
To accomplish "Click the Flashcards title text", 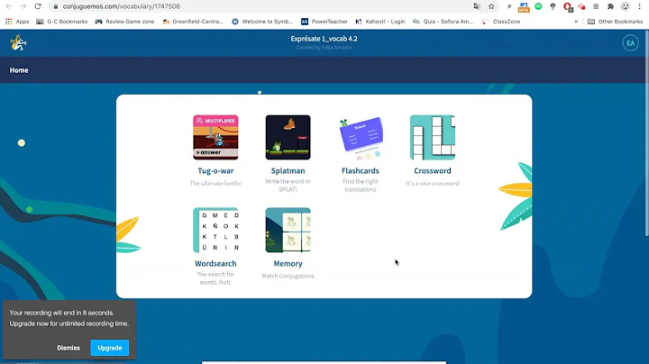I will (360, 171).
